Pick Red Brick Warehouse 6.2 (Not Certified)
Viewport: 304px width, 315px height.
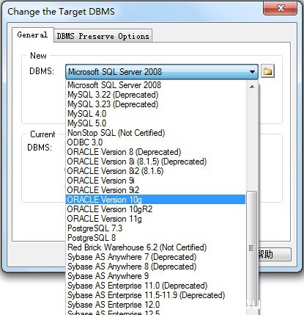point(156,247)
